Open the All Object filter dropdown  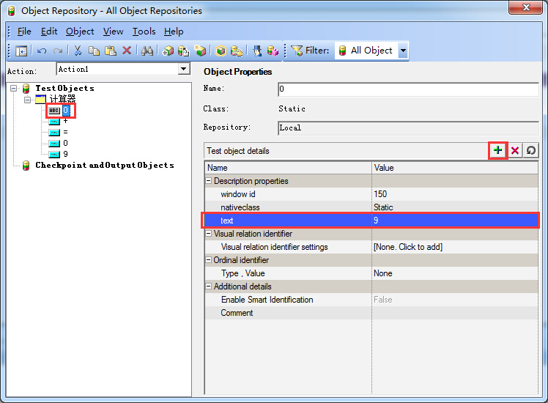pyautogui.click(x=403, y=51)
